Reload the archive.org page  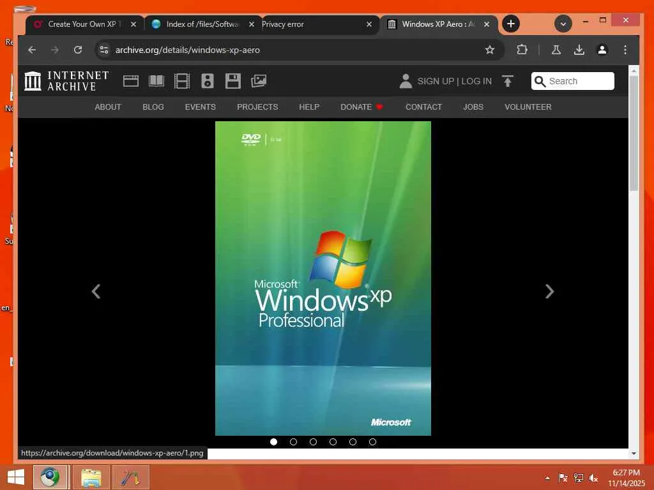click(77, 50)
